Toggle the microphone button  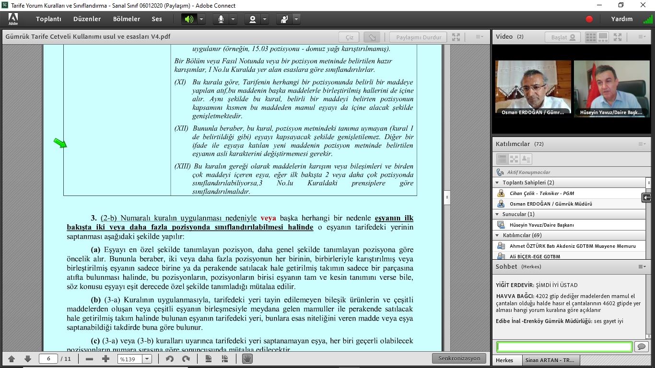pos(221,19)
